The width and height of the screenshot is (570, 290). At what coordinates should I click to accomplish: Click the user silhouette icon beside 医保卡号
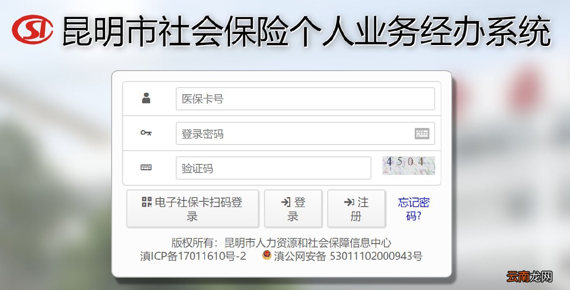coord(146,99)
